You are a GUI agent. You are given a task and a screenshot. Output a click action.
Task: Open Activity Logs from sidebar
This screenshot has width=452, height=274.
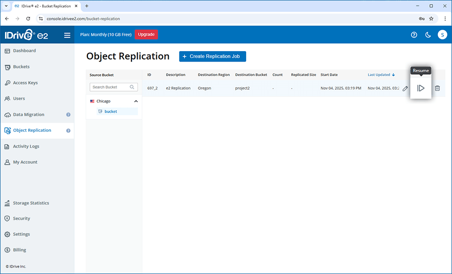[x=26, y=146]
